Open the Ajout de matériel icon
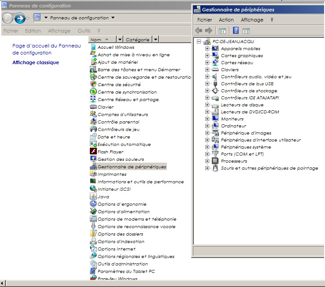 [x=93, y=62]
